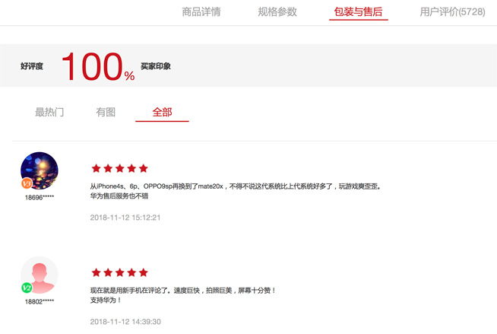Show only reviews with pictures via 有图

click(106, 112)
